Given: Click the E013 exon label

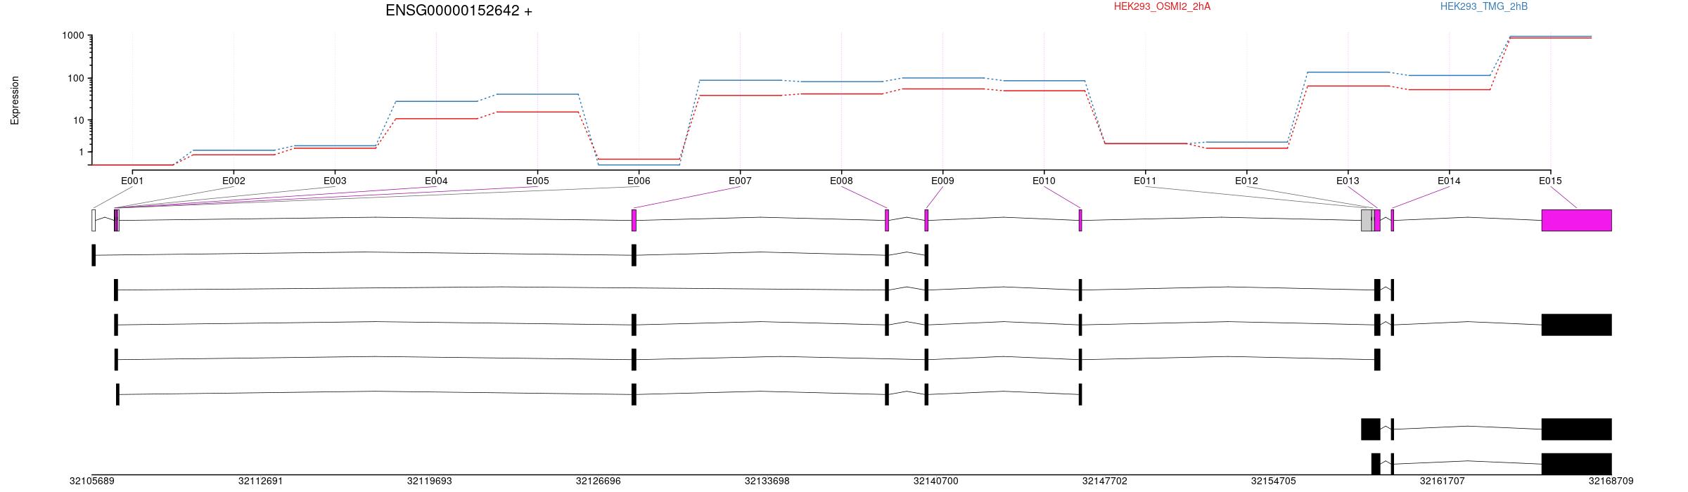Looking at the screenshot, I should pyautogui.click(x=1348, y=181).
